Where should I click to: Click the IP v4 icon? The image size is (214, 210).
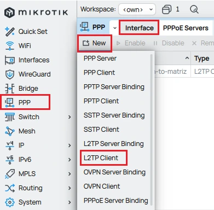(10, 145)
